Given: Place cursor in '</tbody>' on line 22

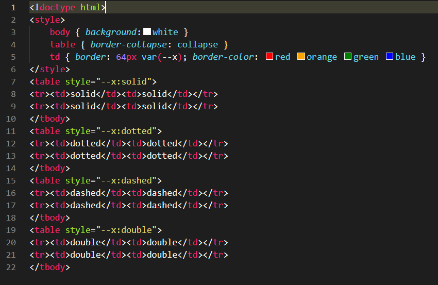Looking at the screenshot, I should (x=49, y=267).
